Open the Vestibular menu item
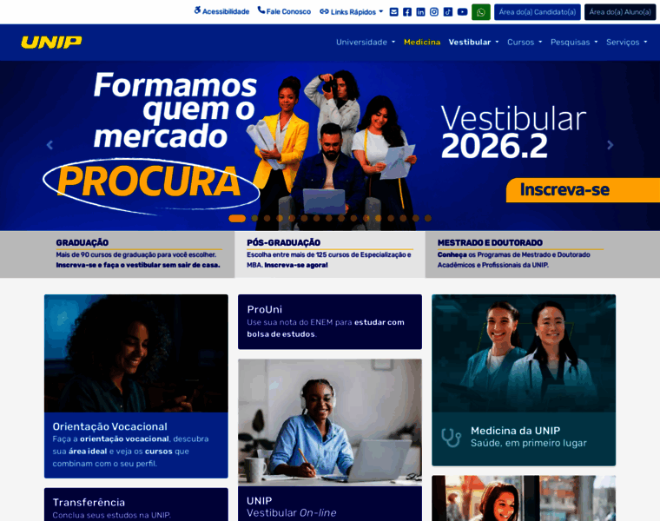660x521 pixels. tap(473, 42)
